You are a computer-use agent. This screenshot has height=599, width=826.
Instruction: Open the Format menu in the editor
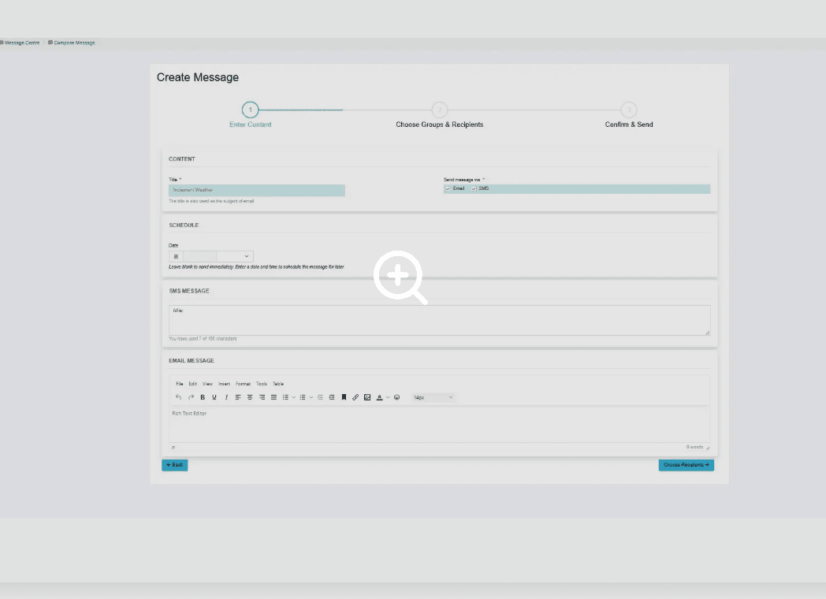tap(243, 384)
